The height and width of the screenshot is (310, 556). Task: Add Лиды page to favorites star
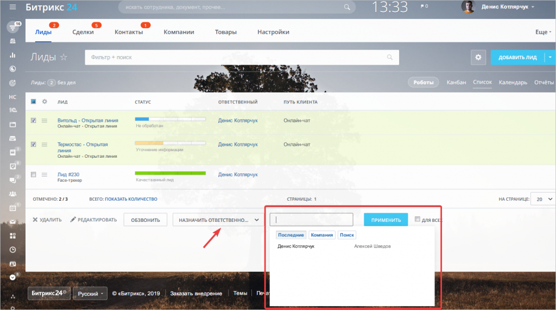(x=64, y=57)
